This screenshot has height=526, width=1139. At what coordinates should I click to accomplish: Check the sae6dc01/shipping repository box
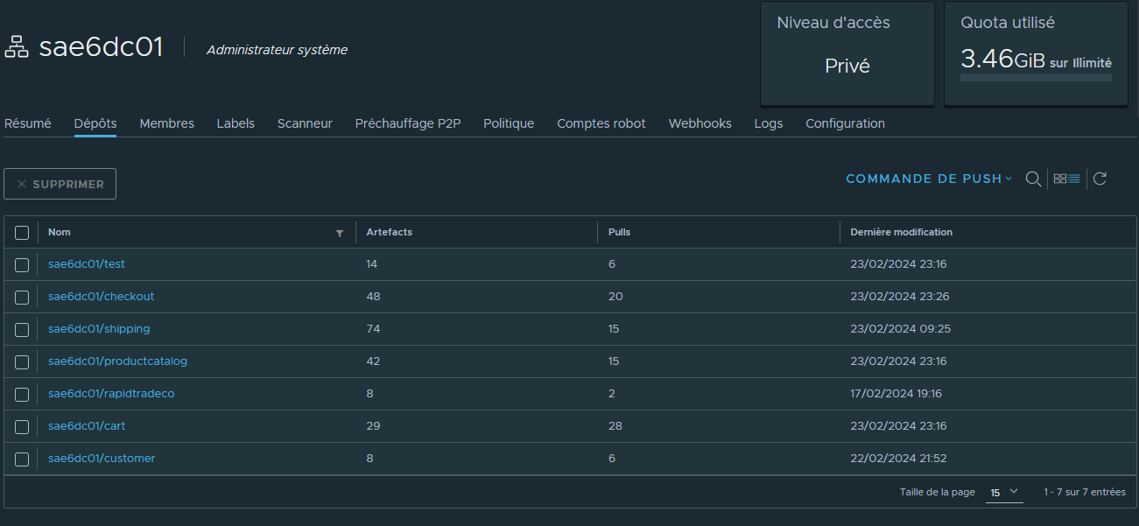[22, 329]
